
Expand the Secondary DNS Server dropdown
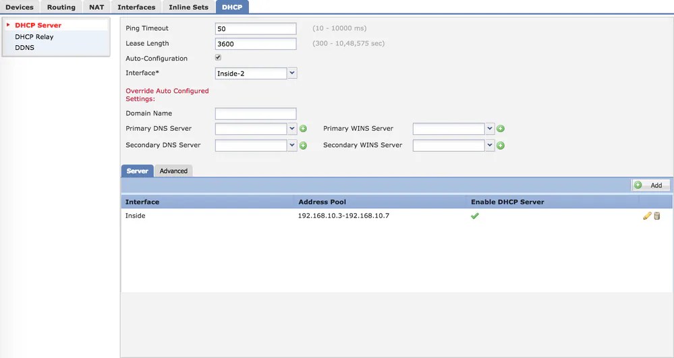[292, 145]
